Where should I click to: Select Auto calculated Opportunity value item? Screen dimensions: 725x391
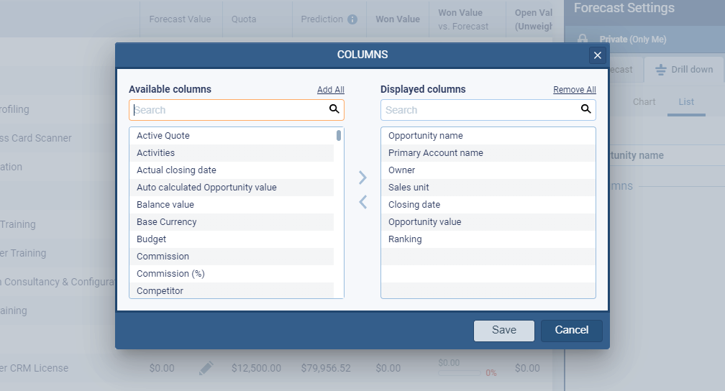pos(206,188)
